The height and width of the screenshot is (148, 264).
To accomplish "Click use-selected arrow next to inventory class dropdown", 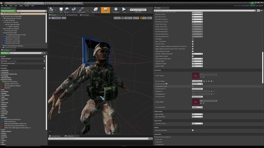I will click(204, 81).
